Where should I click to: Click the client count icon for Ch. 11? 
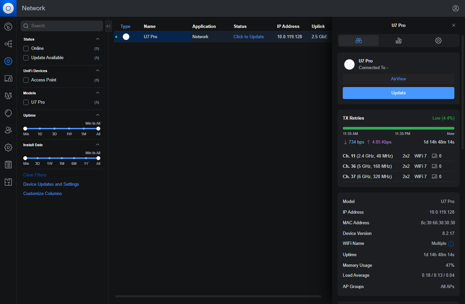click(x=434, y=156)
